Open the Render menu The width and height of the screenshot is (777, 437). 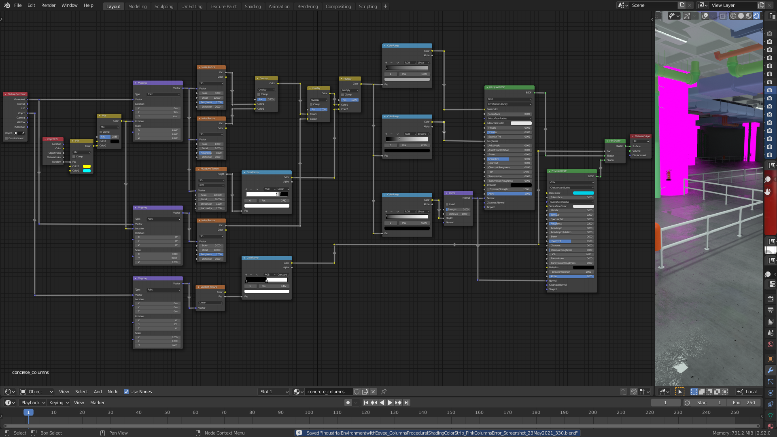pos(48,5)
